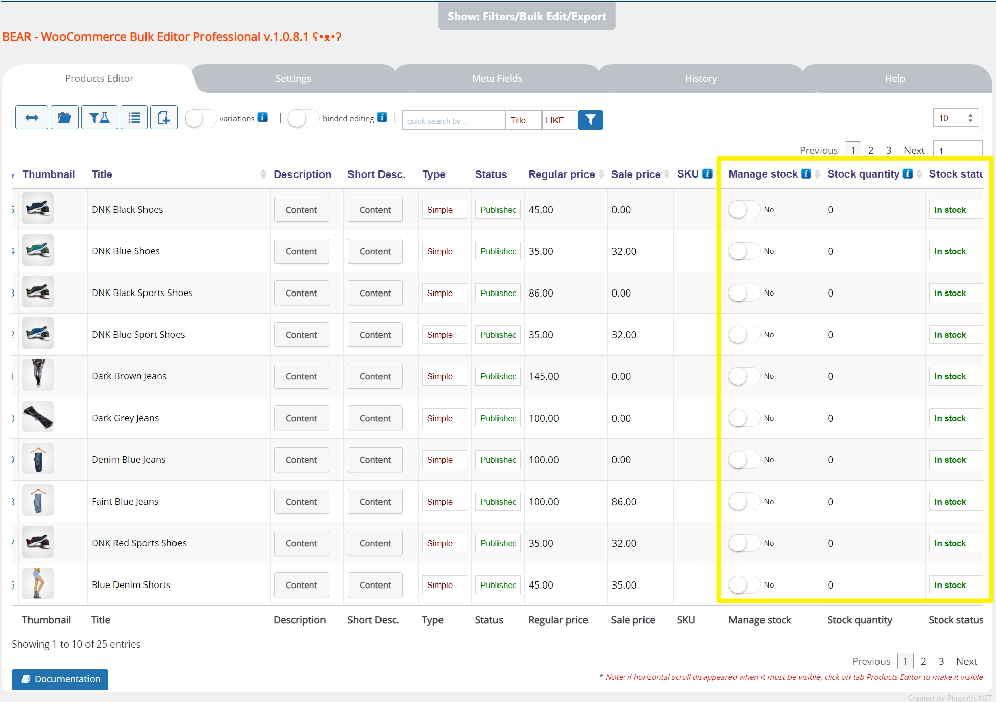Open Status dropdown for DNK Red Sports Shoes
Image resolution: width=996 pixels, height=702 pixels.
pyautogui.click(x=497, y=543)
